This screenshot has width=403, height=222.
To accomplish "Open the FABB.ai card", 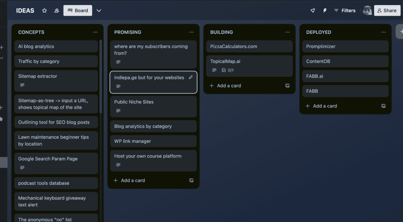I will click(x=346, y=76).
